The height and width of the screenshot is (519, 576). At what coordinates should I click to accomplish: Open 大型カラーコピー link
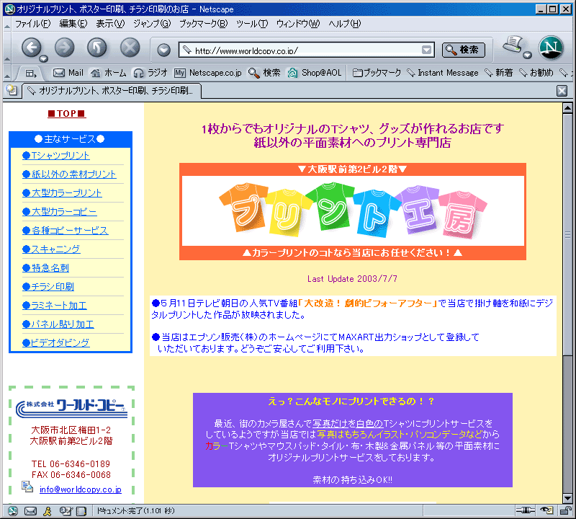(x=60, y=212)
